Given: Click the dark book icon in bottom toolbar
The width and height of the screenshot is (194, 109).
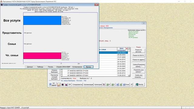Looking at the screenshot, I should point(63,84).
